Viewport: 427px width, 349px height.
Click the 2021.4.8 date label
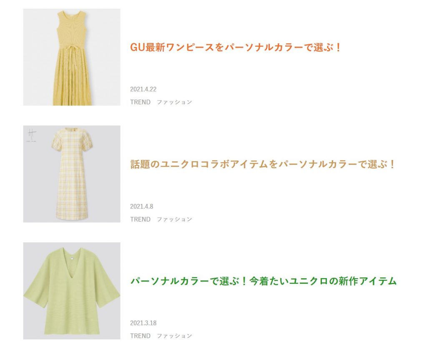click(142, 207)
